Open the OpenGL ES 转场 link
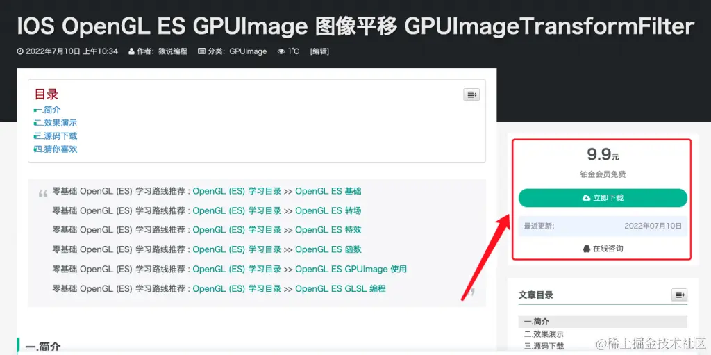The height and width of the screenshot is (355, 711). pyautogui.click(x=328, y=210)
